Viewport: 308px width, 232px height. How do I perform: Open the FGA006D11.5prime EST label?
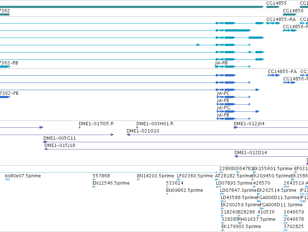pyautogui.click(x=278, y=198)
